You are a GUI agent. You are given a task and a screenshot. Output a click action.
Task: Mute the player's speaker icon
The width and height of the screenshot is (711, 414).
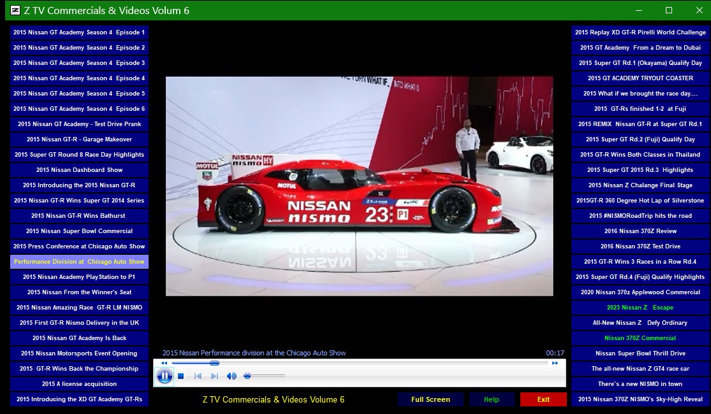pos(231,376)
